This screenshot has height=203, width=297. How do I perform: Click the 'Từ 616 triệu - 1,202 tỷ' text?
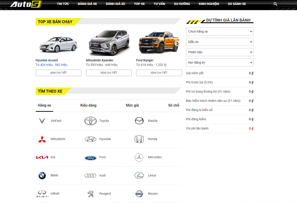151,65
